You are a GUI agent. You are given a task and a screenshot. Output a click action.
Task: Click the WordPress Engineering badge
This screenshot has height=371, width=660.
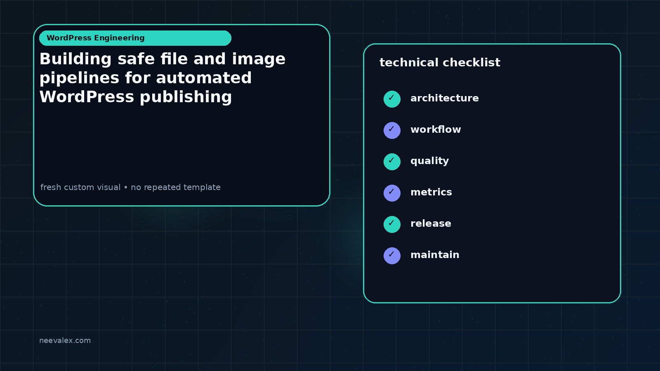tap(135, 38)
